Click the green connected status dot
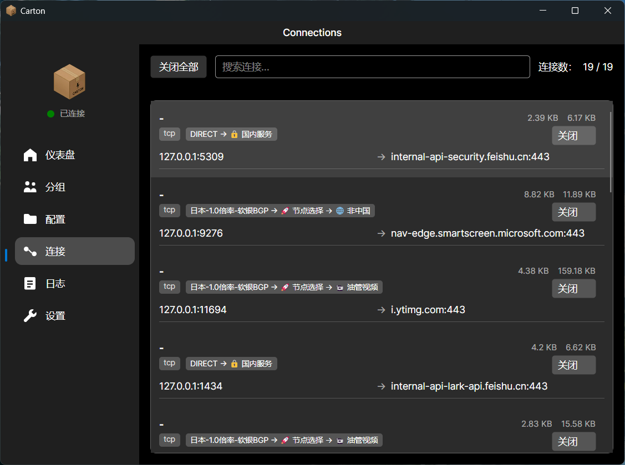This screenshot has height=465, width=625. (x=50, y=114)
